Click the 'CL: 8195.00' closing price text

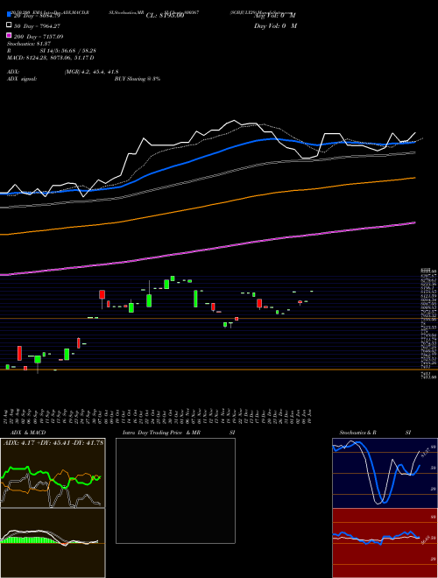[165, 16]
